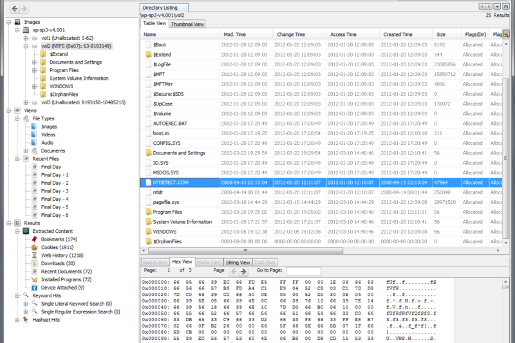
Task: Sort the table by Mod. Time column
Action: pos(246,35)
